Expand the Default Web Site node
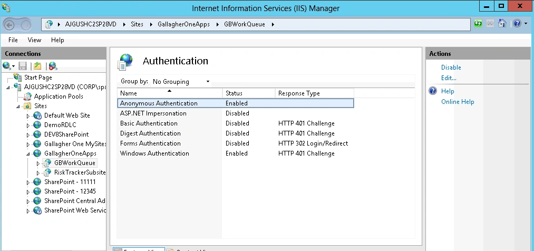Image resolution: width=534 pixels, height=251 pixels. (x=28, y=116)
